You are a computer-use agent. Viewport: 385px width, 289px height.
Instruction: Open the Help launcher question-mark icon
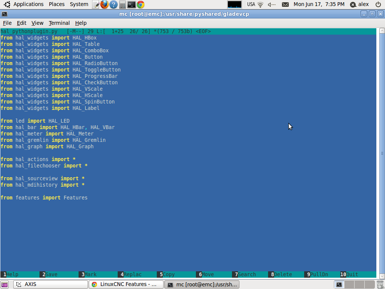click(114, 5)
